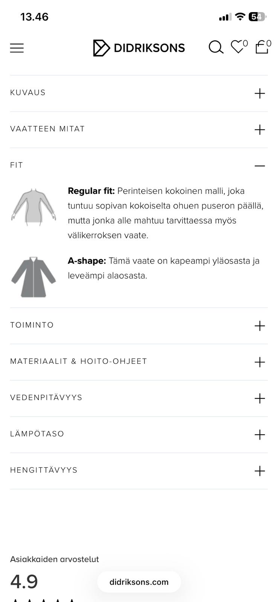This screenshot has height=602, width=278.
Task: Open the wishlist heart icon
Action: point(238,47)
